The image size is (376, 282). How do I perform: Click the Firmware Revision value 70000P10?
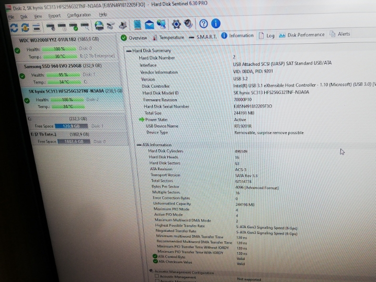point(243,100)
